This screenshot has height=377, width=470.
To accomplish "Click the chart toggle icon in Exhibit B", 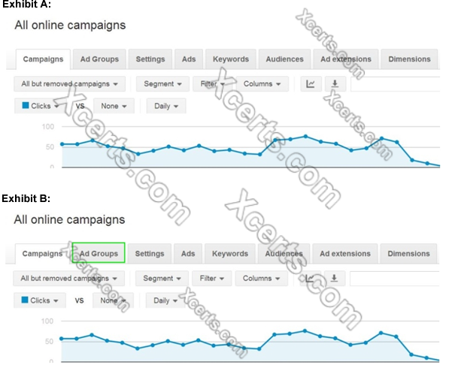I will point(310,279).
